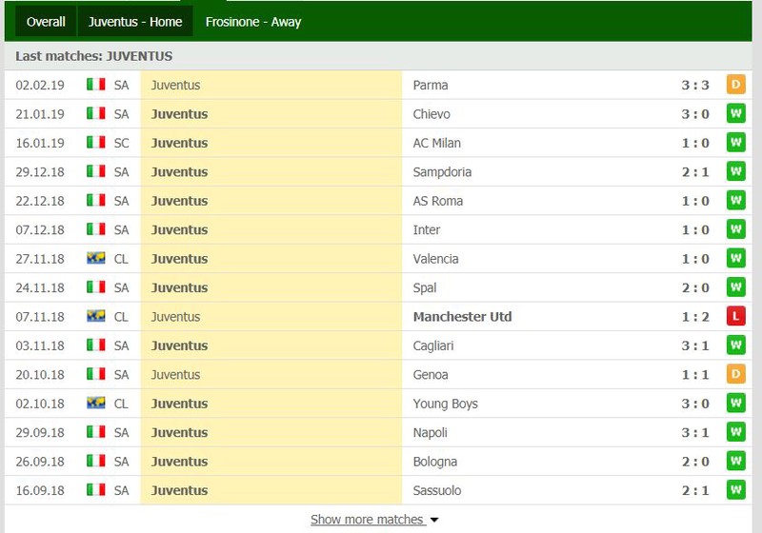This screenshot has height=533, width=762.
Task: Click the win badge for Napoli match
Action: pyautogui.click(x=735, y=432)
